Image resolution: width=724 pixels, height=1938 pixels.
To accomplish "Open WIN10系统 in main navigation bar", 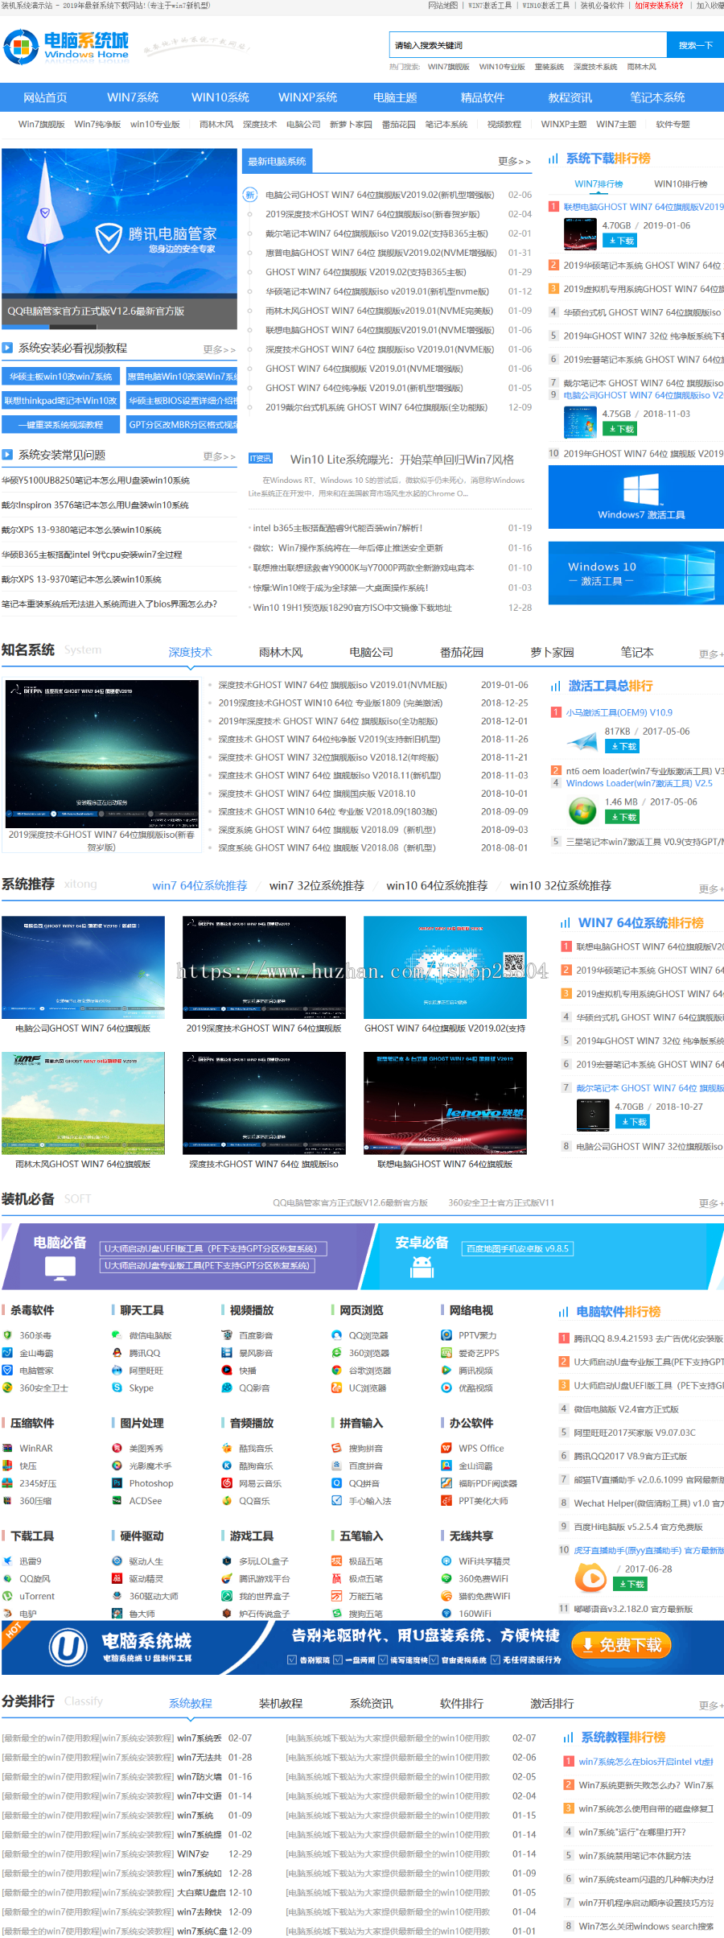I will (x=220, y=97).
